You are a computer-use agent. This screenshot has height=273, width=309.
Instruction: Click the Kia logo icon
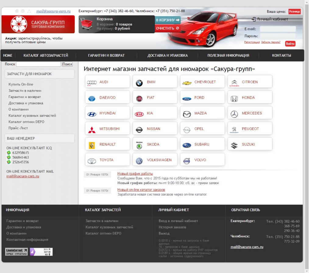click(139, 114)
